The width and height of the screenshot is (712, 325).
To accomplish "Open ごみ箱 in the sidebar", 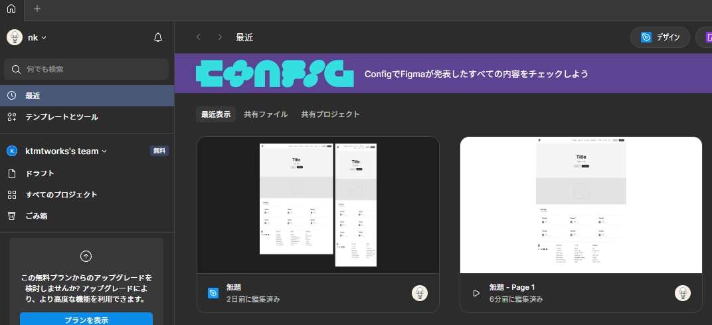I will tap(87, 216).
